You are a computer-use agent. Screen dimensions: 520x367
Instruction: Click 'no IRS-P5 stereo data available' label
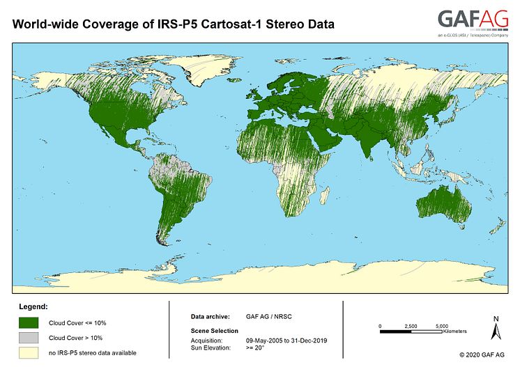92,352
